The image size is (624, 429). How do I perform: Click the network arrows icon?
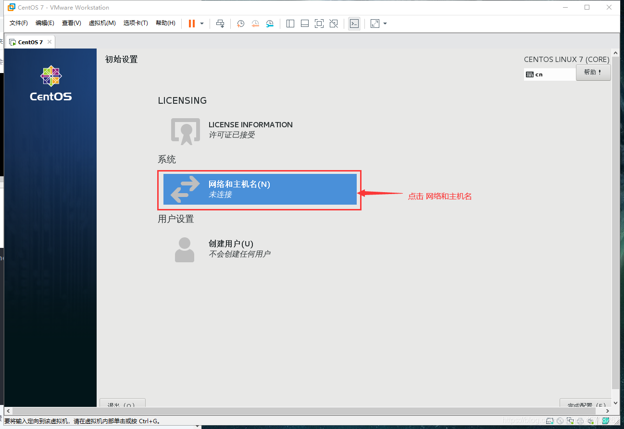click(185, 189)
